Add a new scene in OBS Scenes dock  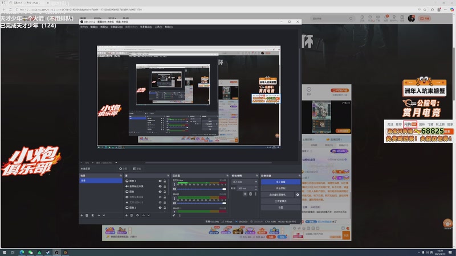[x=82, y=216]
